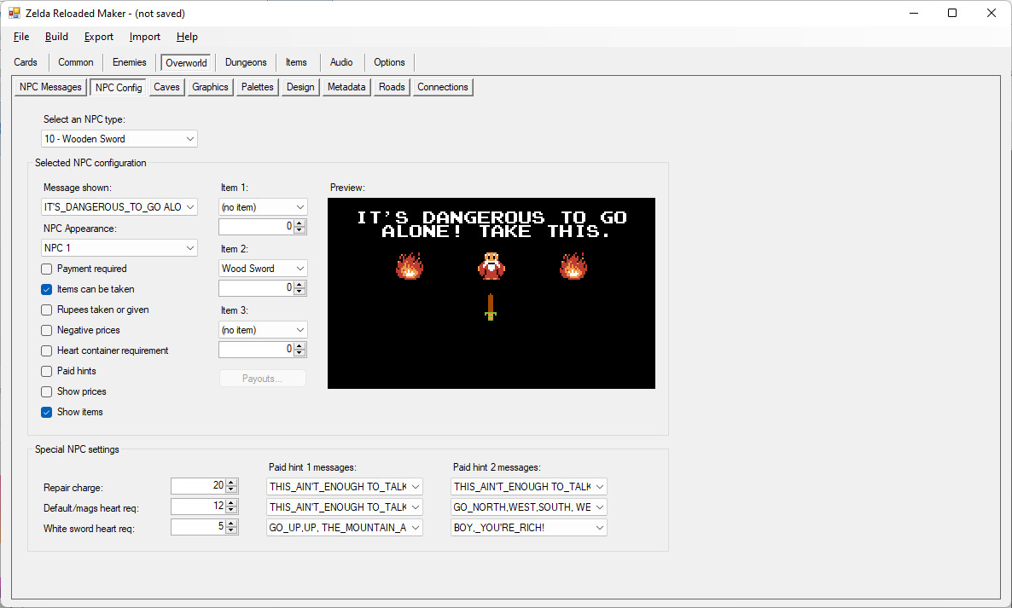This screenshot has height=608, width=1012.
Task: Switch to the Common tab
Action: point(75,62)
